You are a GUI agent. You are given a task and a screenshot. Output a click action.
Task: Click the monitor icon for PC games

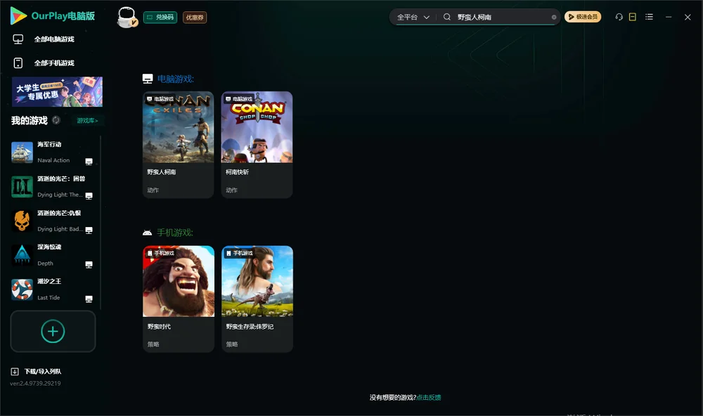[x=18, y=39]
